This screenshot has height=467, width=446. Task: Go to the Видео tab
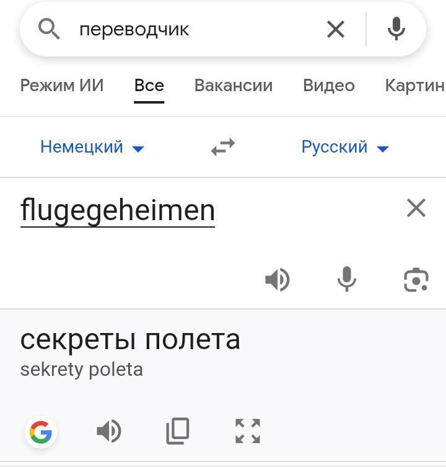click(328, 85)
